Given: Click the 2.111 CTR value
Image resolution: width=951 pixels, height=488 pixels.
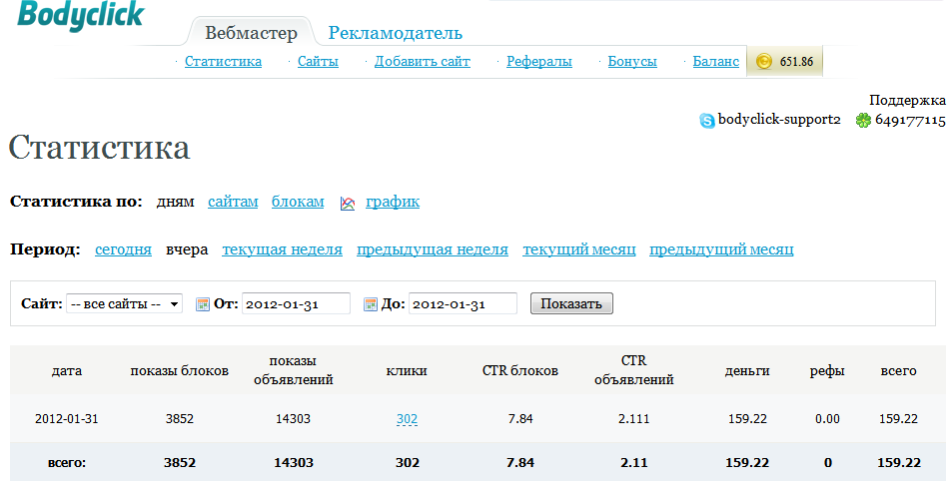Looking at the screenshot, I should pyautogui.click(x=633, y=419).
